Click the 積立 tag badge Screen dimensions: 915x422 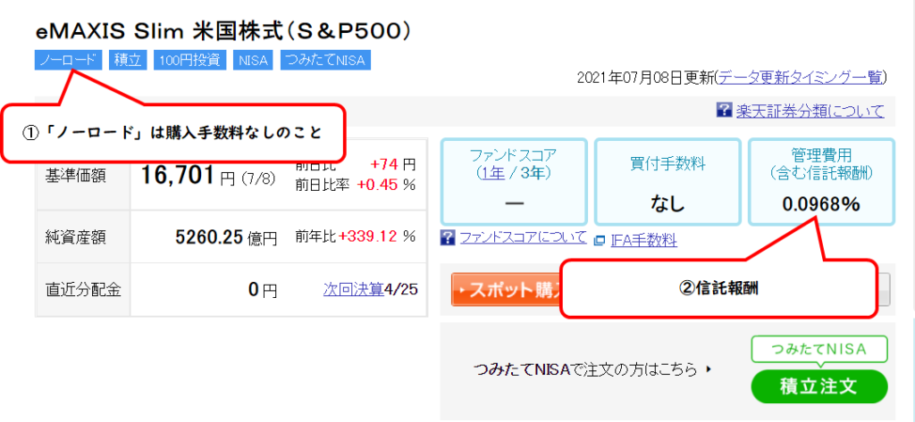pyautogui.click(x=128, y=61)
